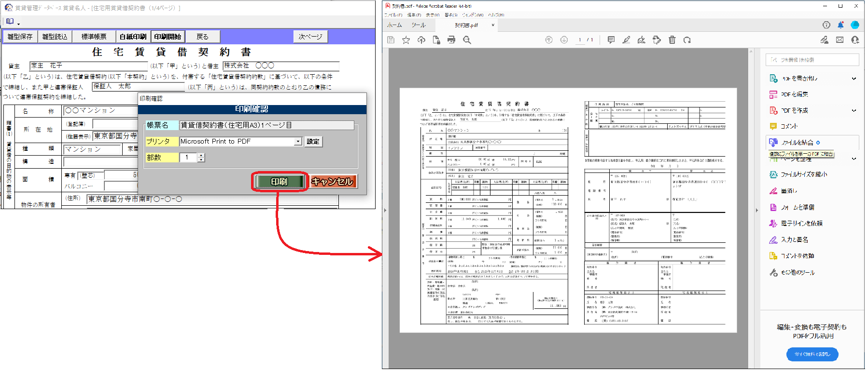The height and width of the screenshot is (371, 868).
Task: Click the 設定 button next to printer
Action: (x=313, y=142)
